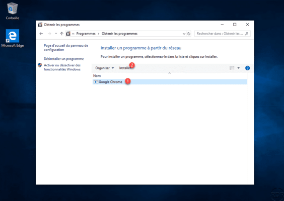
Task: Change the list view layout icon
Action: point(232,68)
